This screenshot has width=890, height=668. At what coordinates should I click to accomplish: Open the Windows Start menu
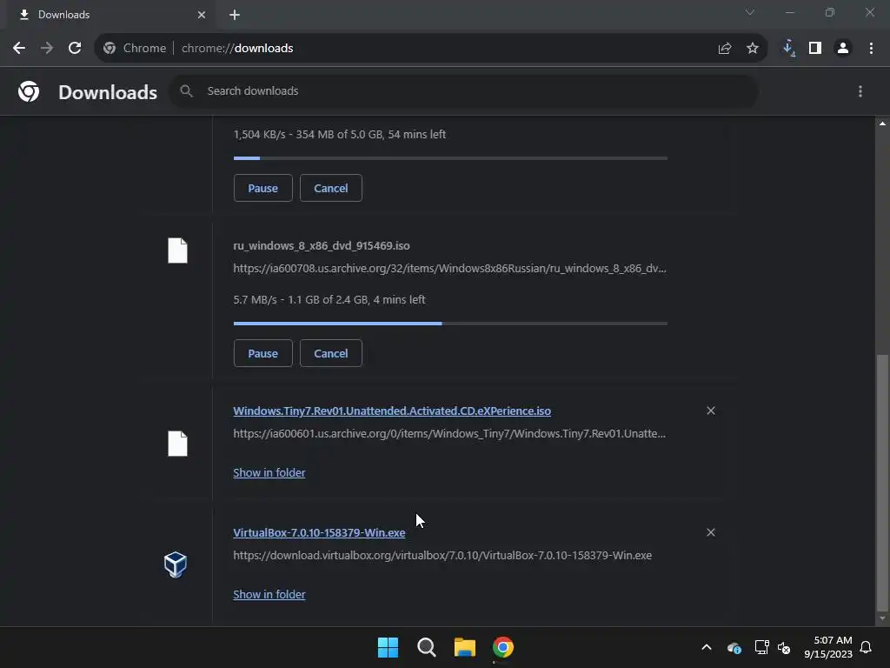tap(388, 647)
